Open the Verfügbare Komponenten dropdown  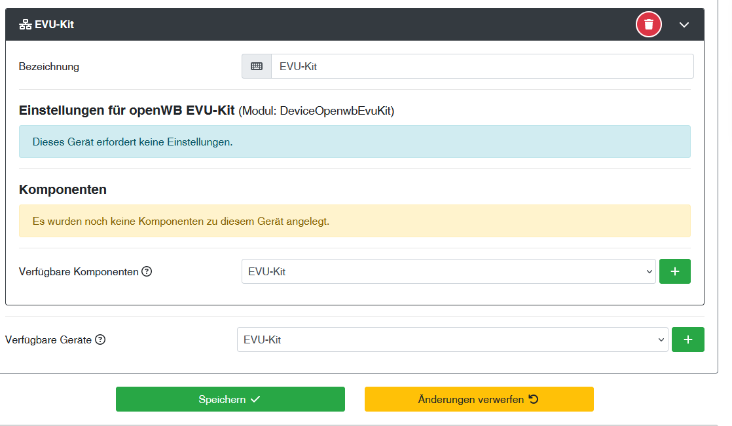(448, 271)
